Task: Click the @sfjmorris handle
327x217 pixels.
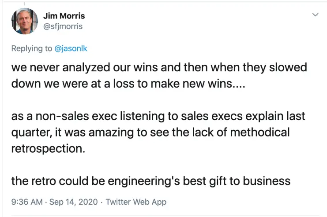Action: (x=63, y=26)
